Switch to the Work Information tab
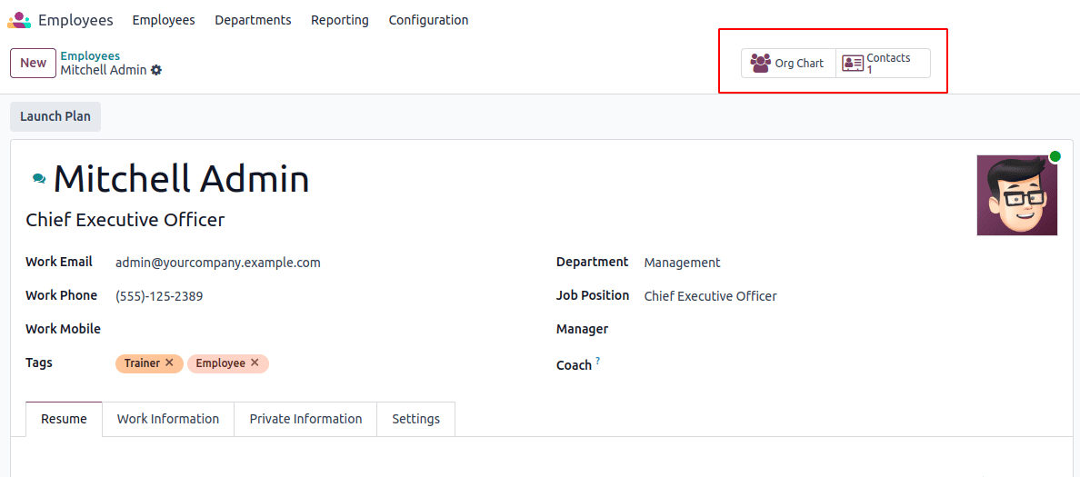 [168, 419]
